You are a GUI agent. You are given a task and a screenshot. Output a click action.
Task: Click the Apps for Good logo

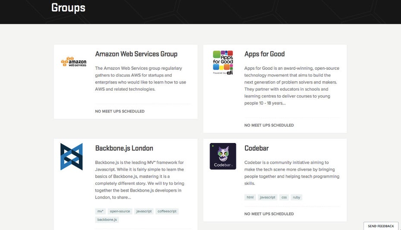click(223, 62)
